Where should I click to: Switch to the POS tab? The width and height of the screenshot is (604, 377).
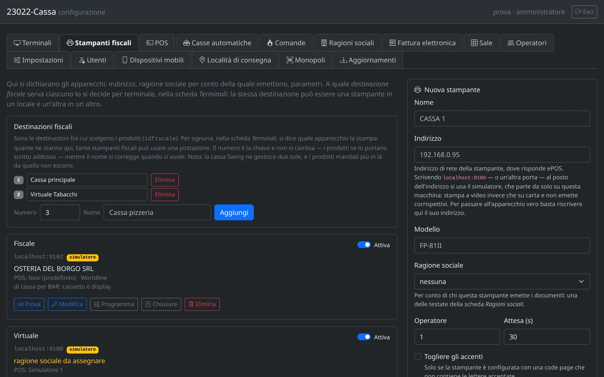157,43
